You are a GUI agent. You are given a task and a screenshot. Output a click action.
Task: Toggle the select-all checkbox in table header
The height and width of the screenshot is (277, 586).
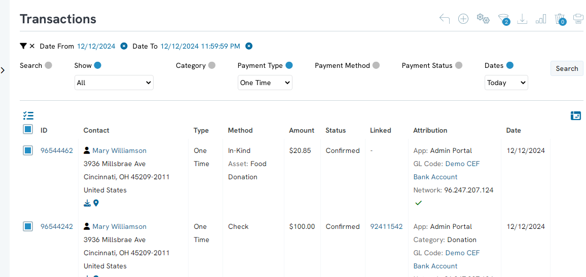point(28,130)
